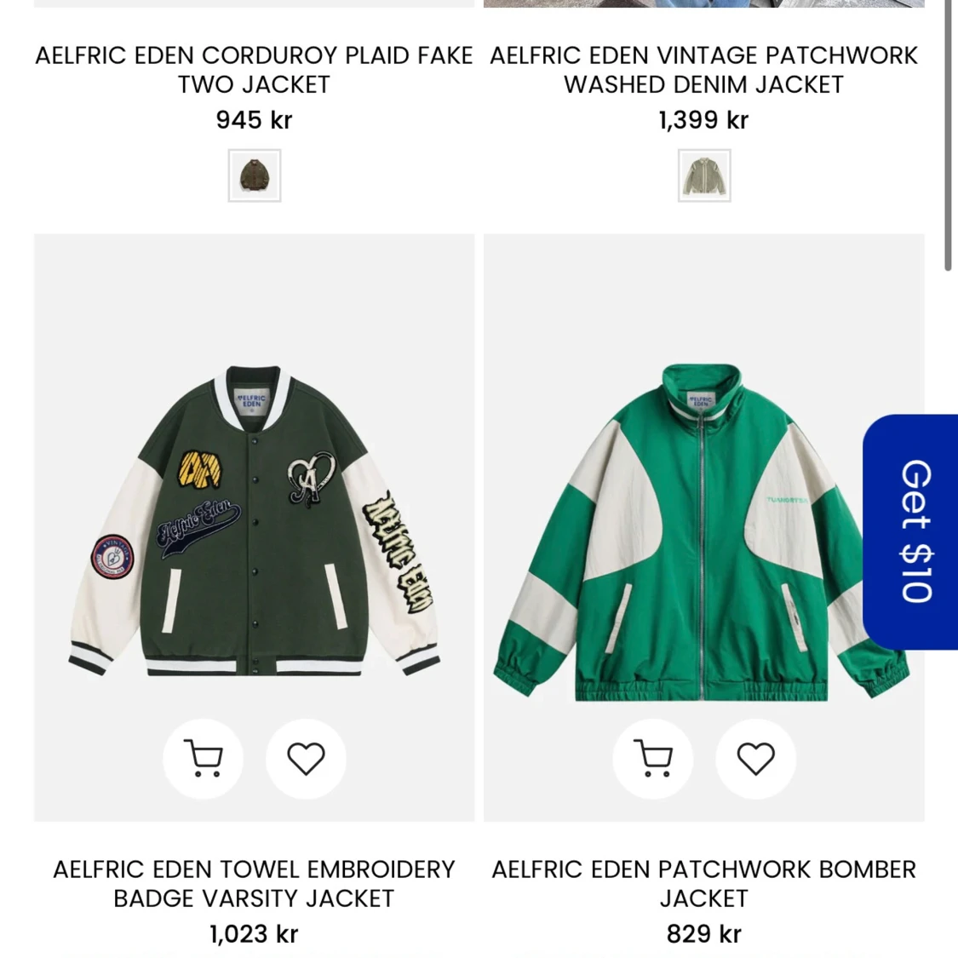View the green varsity jacket product image
Image resolution: width=958 pixels, height=958 pixels.
tap(254, 520)
